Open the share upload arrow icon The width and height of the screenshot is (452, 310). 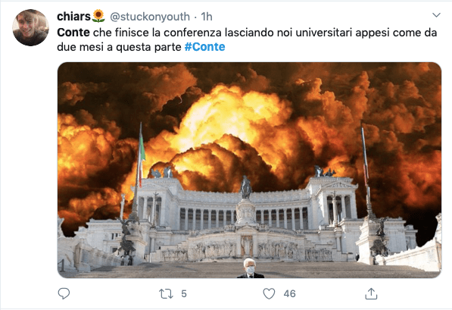click(371, 293)
